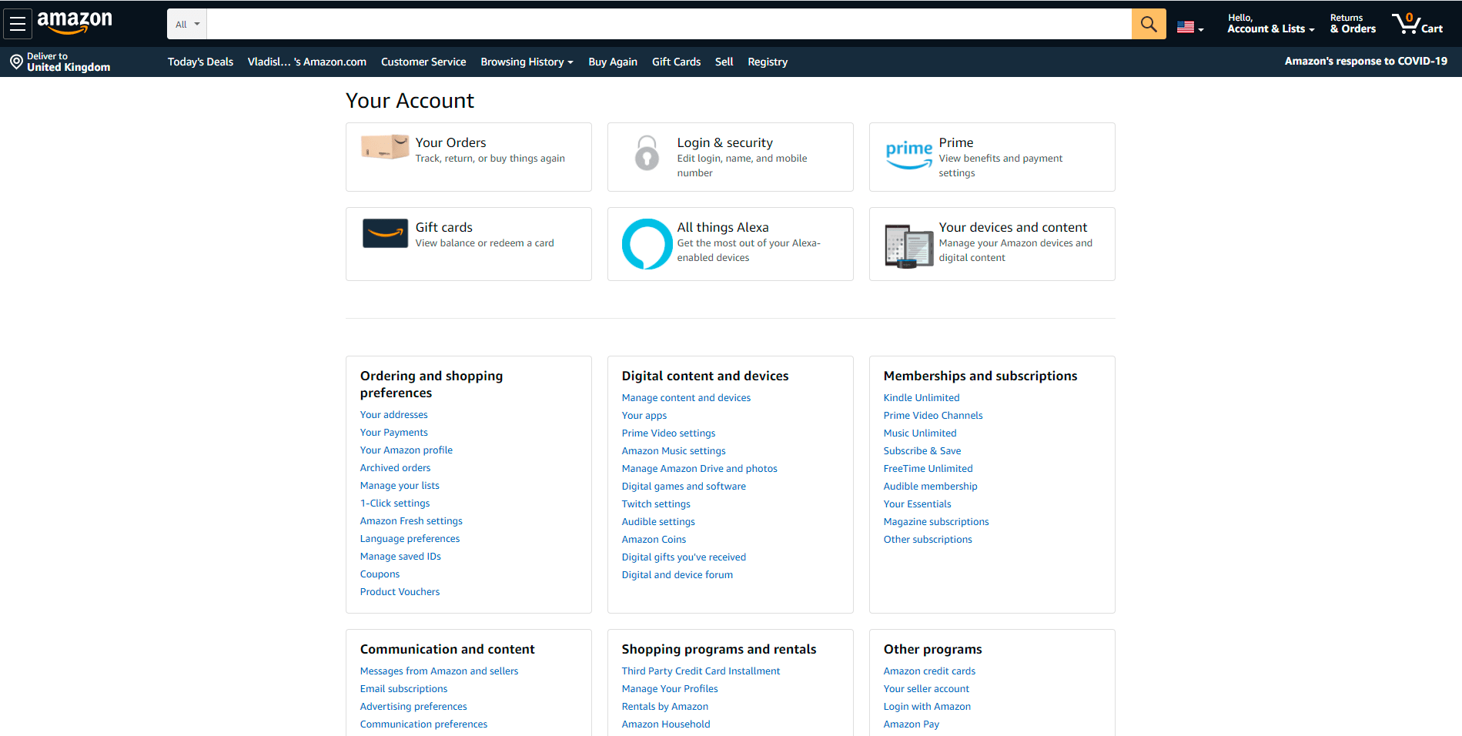Click the Returns & Orders icon

[x=1352, y=23]
